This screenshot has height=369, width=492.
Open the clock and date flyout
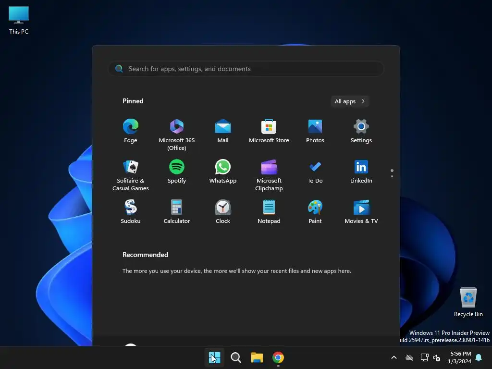[x=460, y=357]
